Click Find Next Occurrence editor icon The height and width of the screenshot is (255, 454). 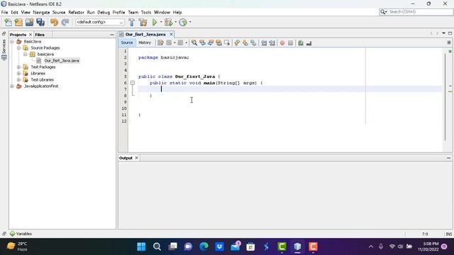point(211,42)
